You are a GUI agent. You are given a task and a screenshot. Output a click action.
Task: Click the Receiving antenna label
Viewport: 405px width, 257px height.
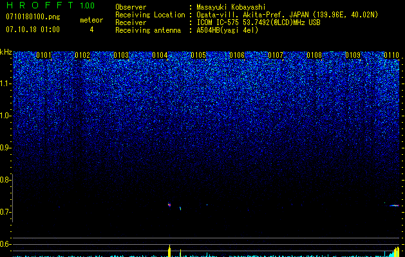(x=148, y=30)
